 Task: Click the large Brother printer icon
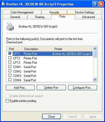point(10,27)
